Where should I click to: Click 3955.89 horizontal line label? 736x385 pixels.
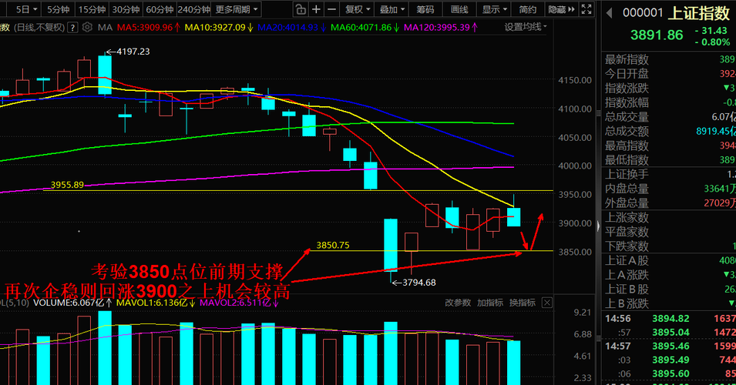point(67,185)
